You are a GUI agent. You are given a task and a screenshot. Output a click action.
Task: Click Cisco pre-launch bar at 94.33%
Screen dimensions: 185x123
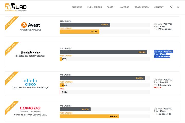[x=102, y=78]
